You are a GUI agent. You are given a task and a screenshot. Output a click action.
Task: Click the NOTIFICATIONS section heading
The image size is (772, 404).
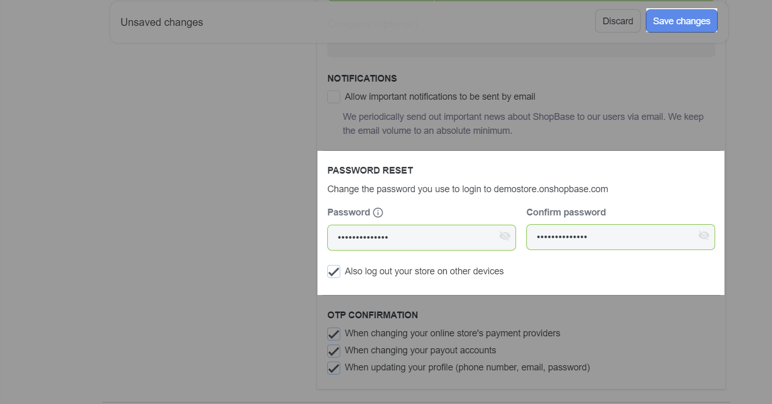coord(362,79)
